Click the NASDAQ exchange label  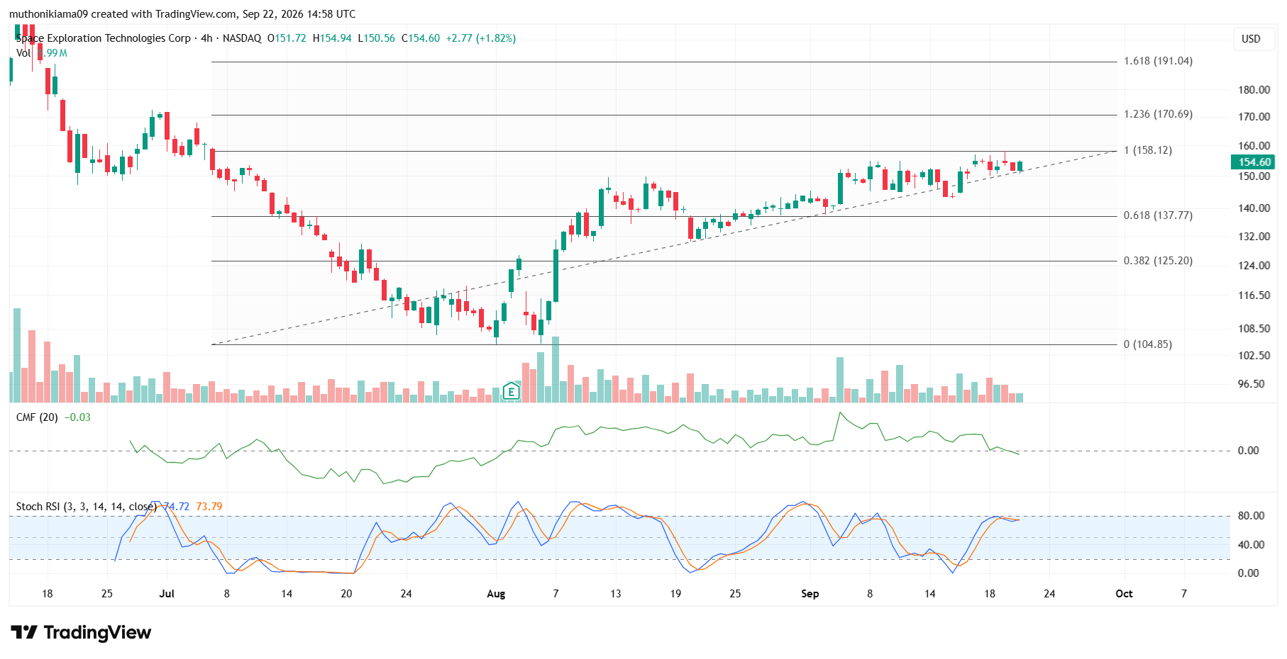coord(242,38)
